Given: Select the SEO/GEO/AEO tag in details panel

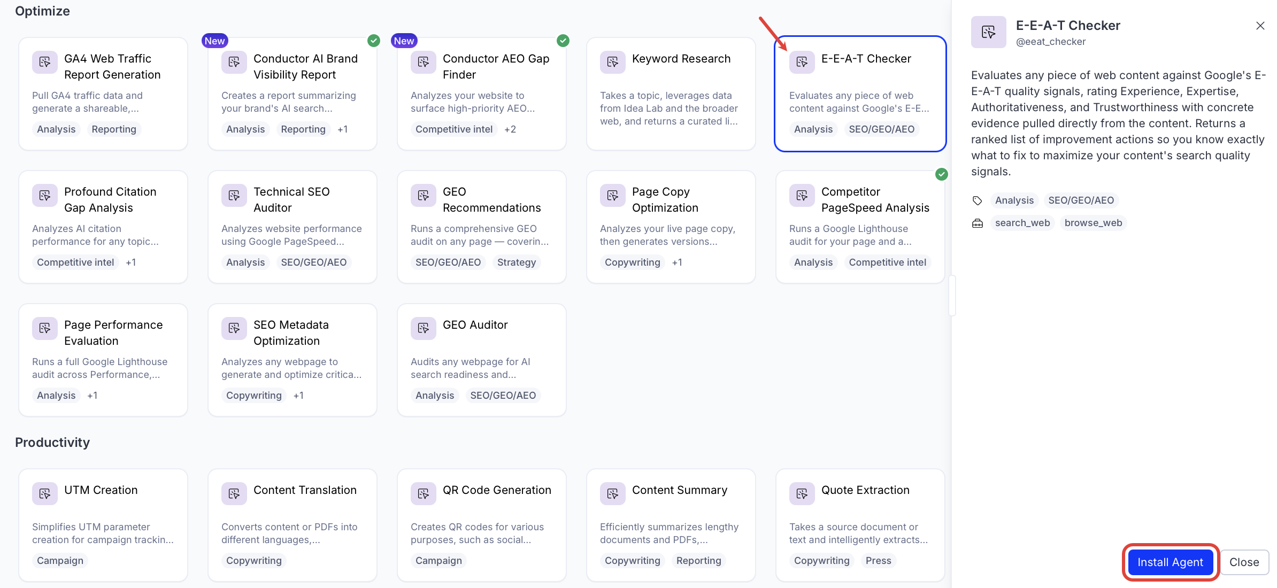Looking at the screenshot, I should click(1081, 200).
